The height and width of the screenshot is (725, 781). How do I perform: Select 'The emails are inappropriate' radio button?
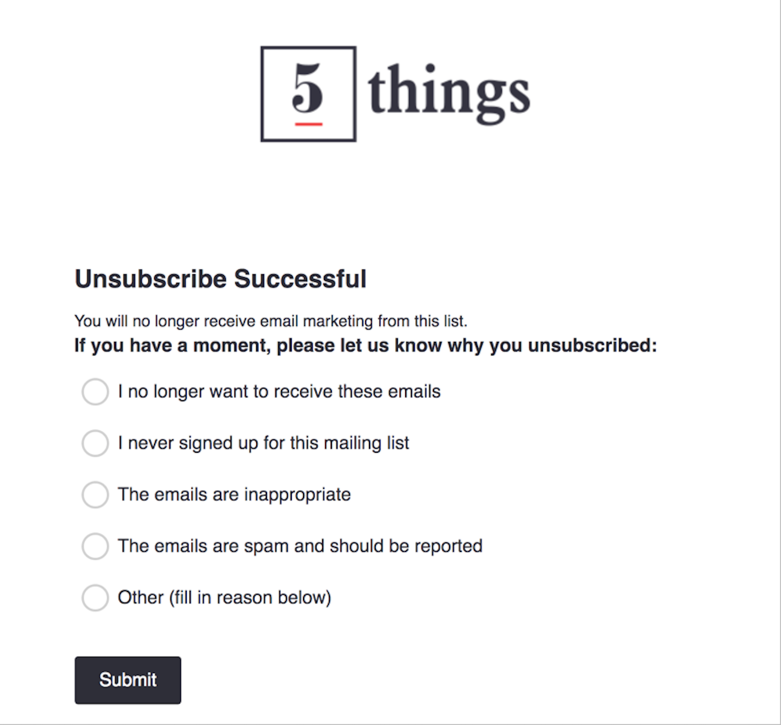pyautogui.click(x=95, y=495)
